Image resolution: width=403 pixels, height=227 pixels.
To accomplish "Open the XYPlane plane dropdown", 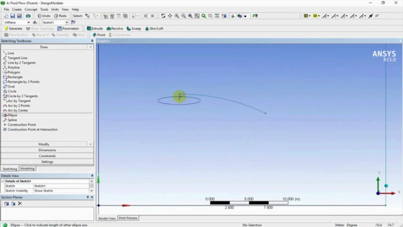I will 28,23.
